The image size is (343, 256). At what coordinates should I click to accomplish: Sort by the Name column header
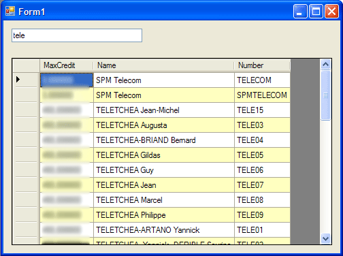[163, 65]
